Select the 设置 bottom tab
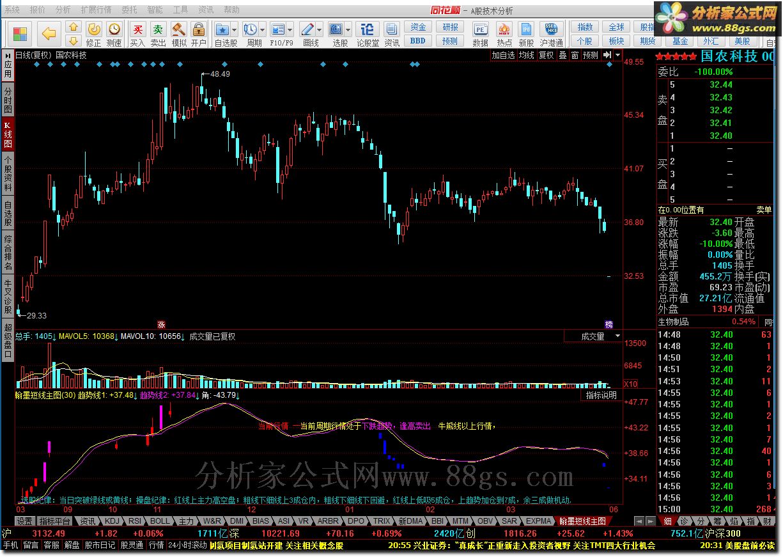783x557 pixels. pos(24,521)
